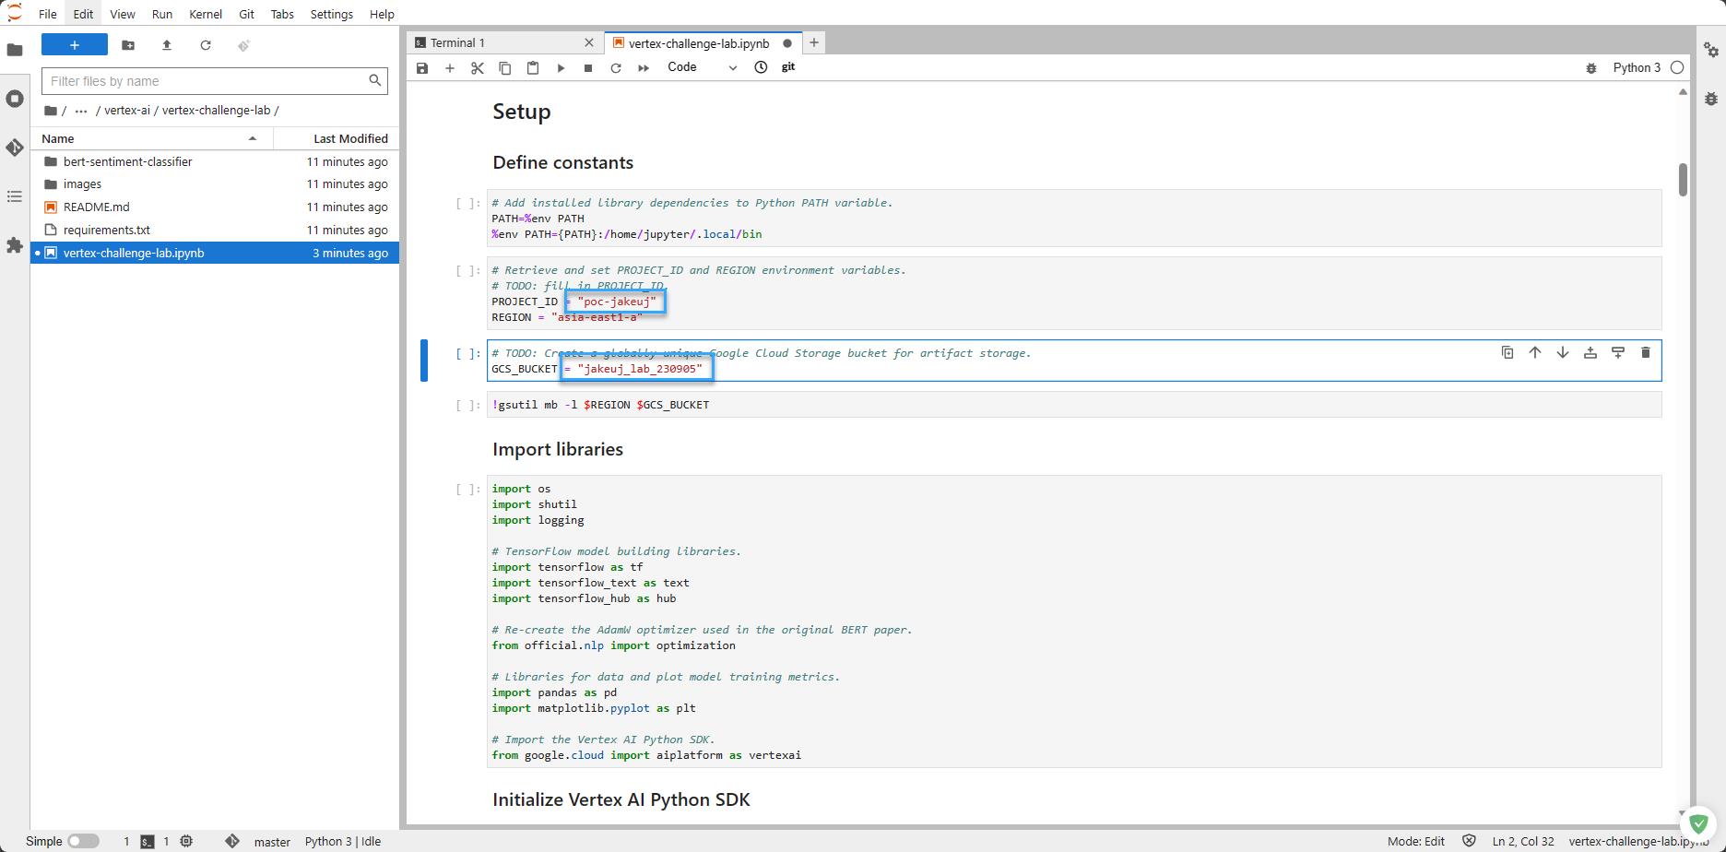Expand the collapsed breadcrumb path ellipsis
The image size is (1726, 852).
coord(81,111)
